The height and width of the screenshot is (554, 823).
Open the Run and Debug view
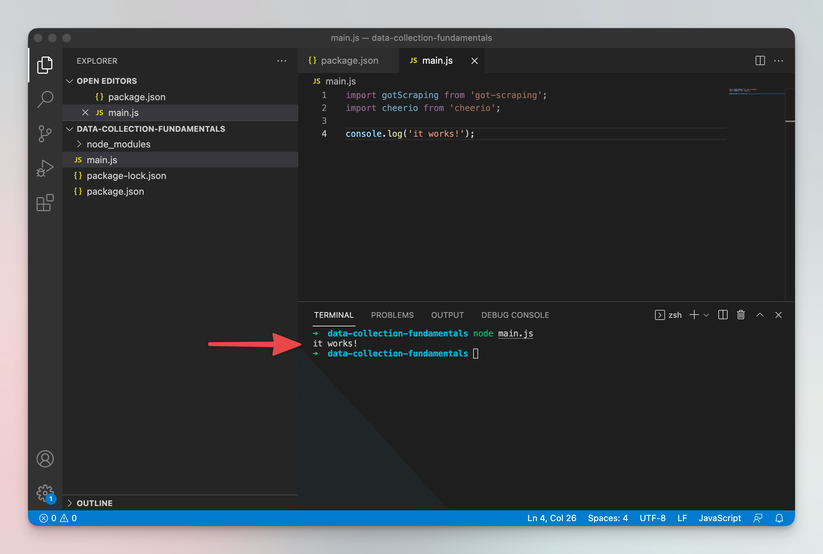click(x=45, y=167)
